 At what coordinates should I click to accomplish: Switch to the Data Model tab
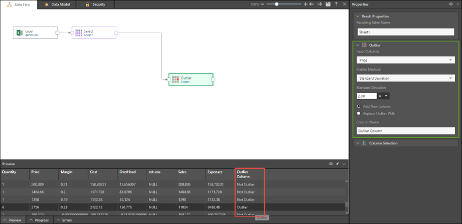[57, 5]
